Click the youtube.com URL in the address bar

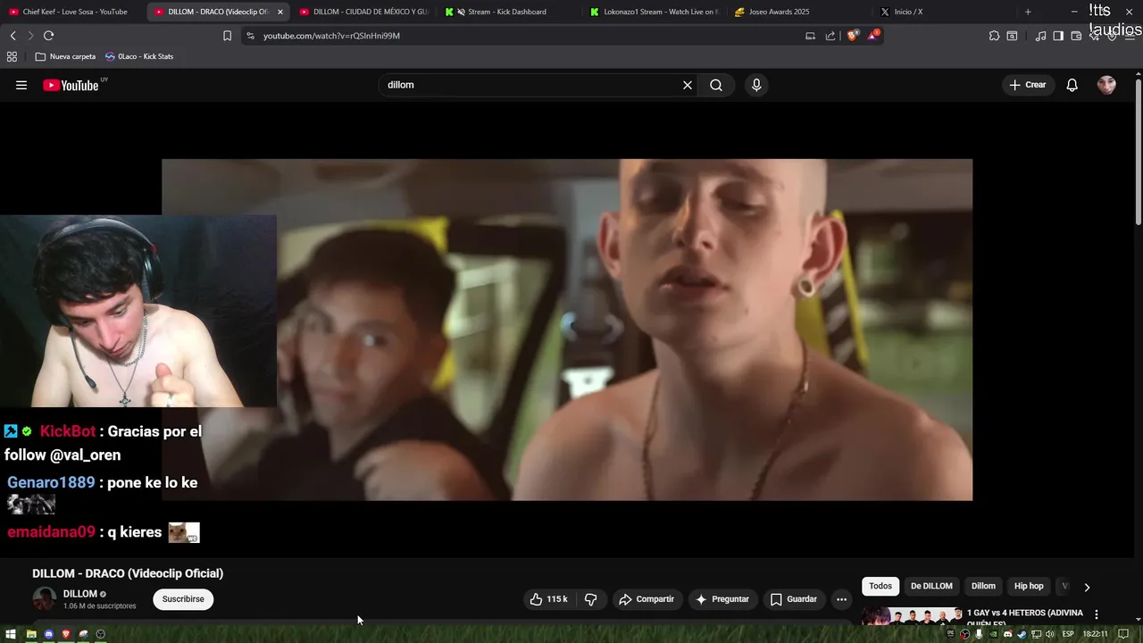pos(331,36)
